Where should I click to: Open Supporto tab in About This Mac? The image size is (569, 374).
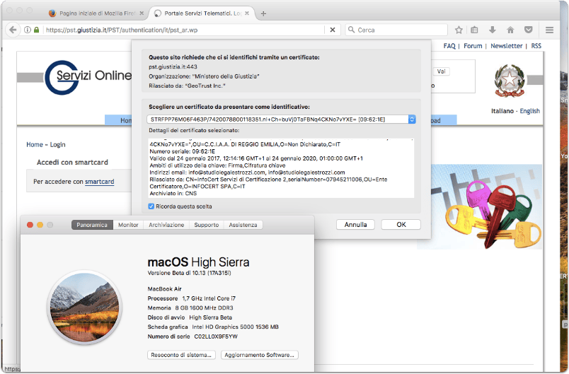click(207, 225)
